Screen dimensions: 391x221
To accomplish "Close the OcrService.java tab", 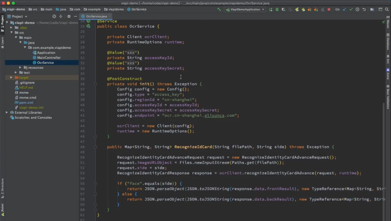I will coord(110,16).
